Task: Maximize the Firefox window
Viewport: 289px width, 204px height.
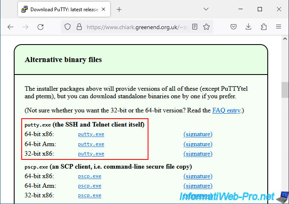Action: [260, 9]
